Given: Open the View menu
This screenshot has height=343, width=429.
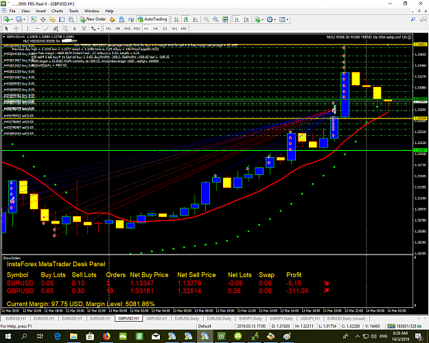Looking at the screenshot, I should click(25, 11).
